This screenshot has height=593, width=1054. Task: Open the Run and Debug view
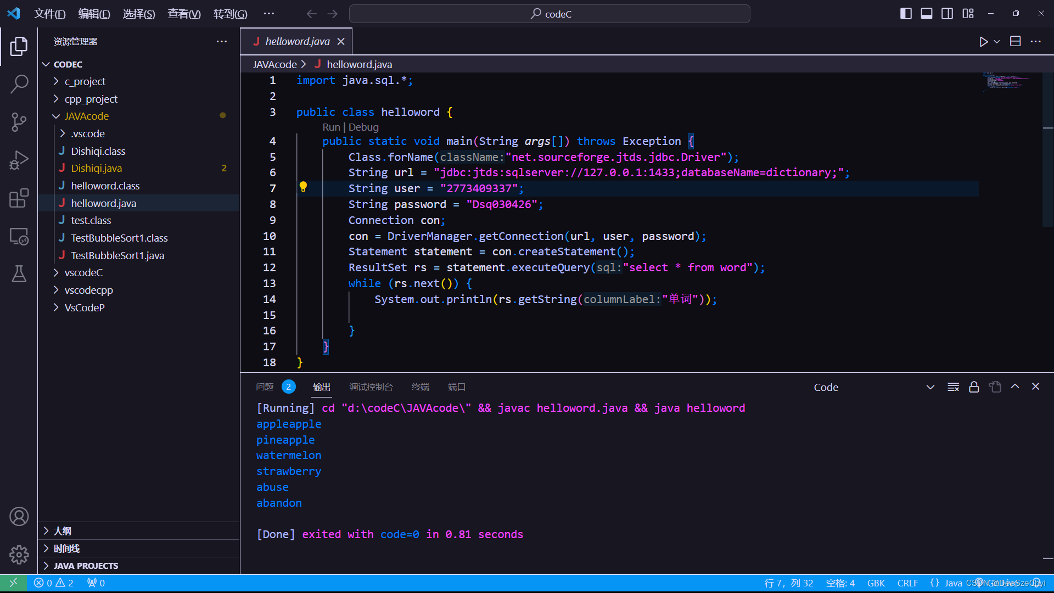tap(19, 160)
